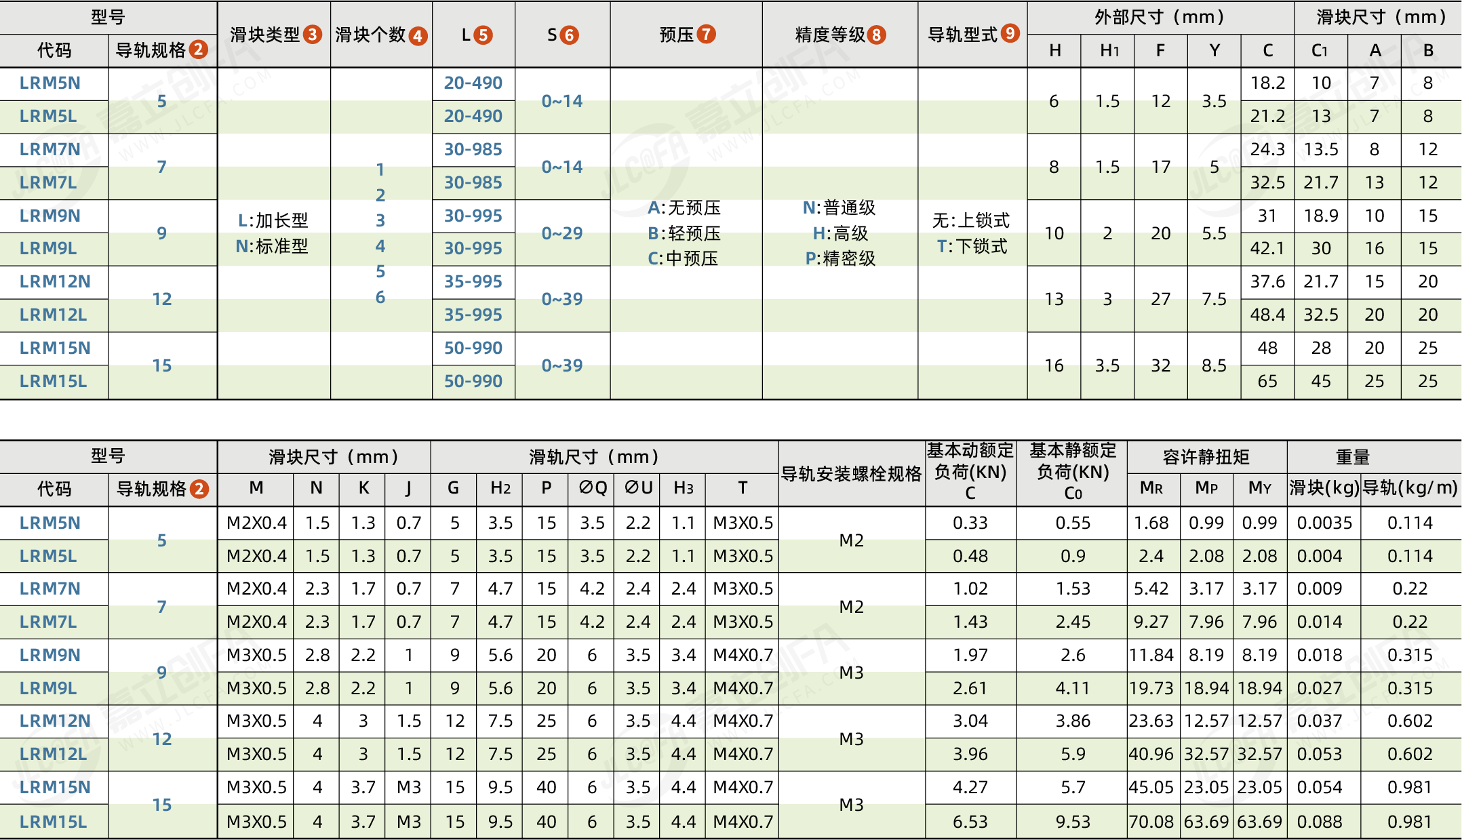Screen dimensions: 1462x840
Task: Click the 重量 column group header
Action: click(x=1352, y=457)
